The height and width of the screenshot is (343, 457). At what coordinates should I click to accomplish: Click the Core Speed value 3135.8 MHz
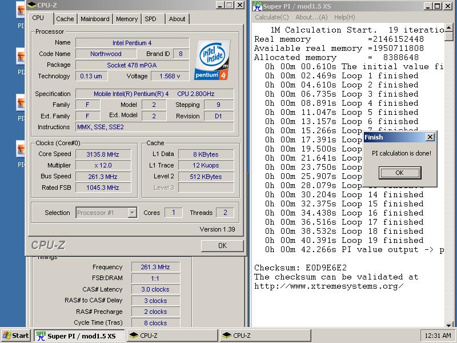tap(103, 154)
